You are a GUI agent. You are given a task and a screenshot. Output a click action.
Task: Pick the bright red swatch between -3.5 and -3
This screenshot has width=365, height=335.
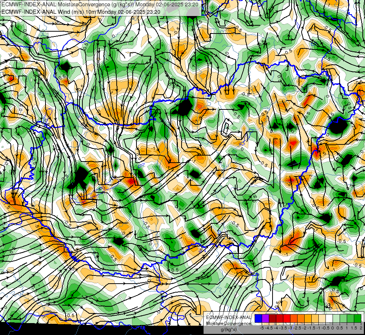(x=287, y=319)
